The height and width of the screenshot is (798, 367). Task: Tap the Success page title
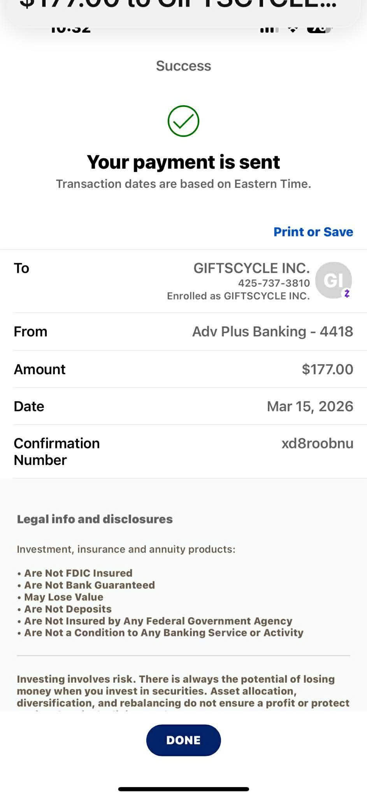[x=183, y=66]
